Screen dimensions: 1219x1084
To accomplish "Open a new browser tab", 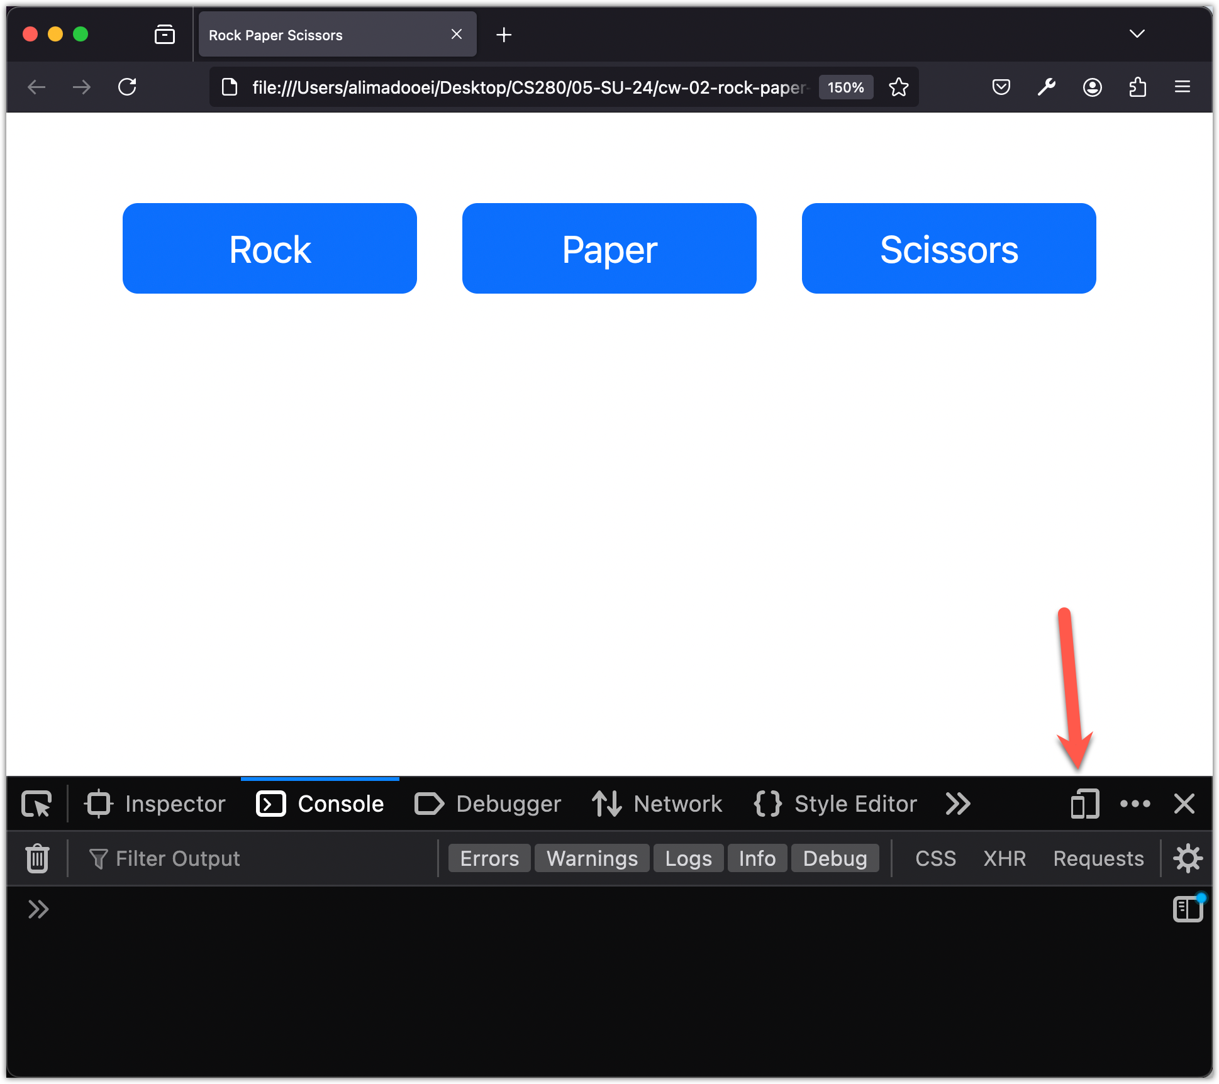I will point(504,35).
